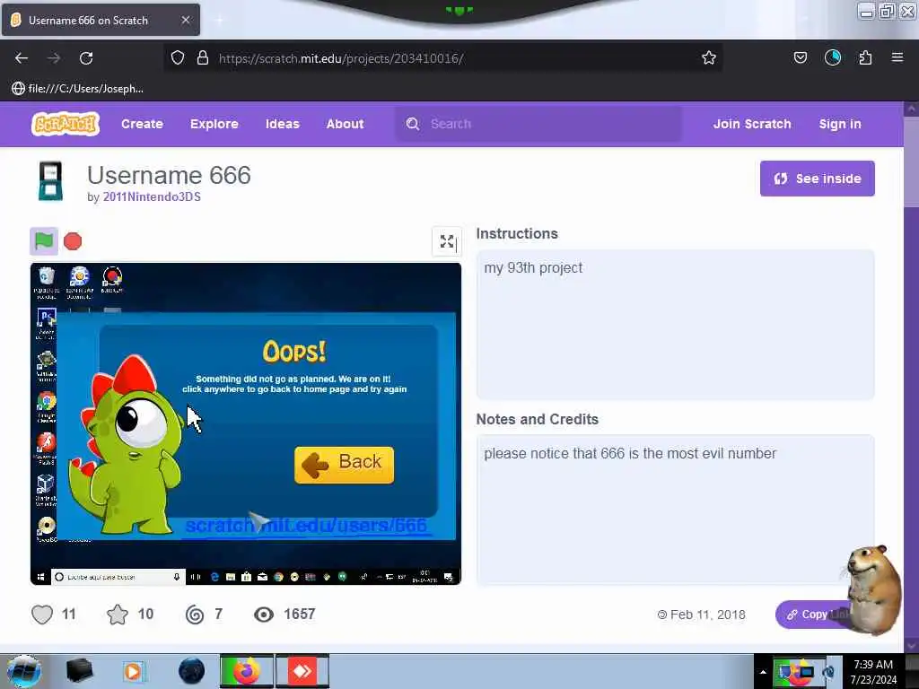Open the Firefox taskbar icon
919x689 pixels.
tap(247, 671)
